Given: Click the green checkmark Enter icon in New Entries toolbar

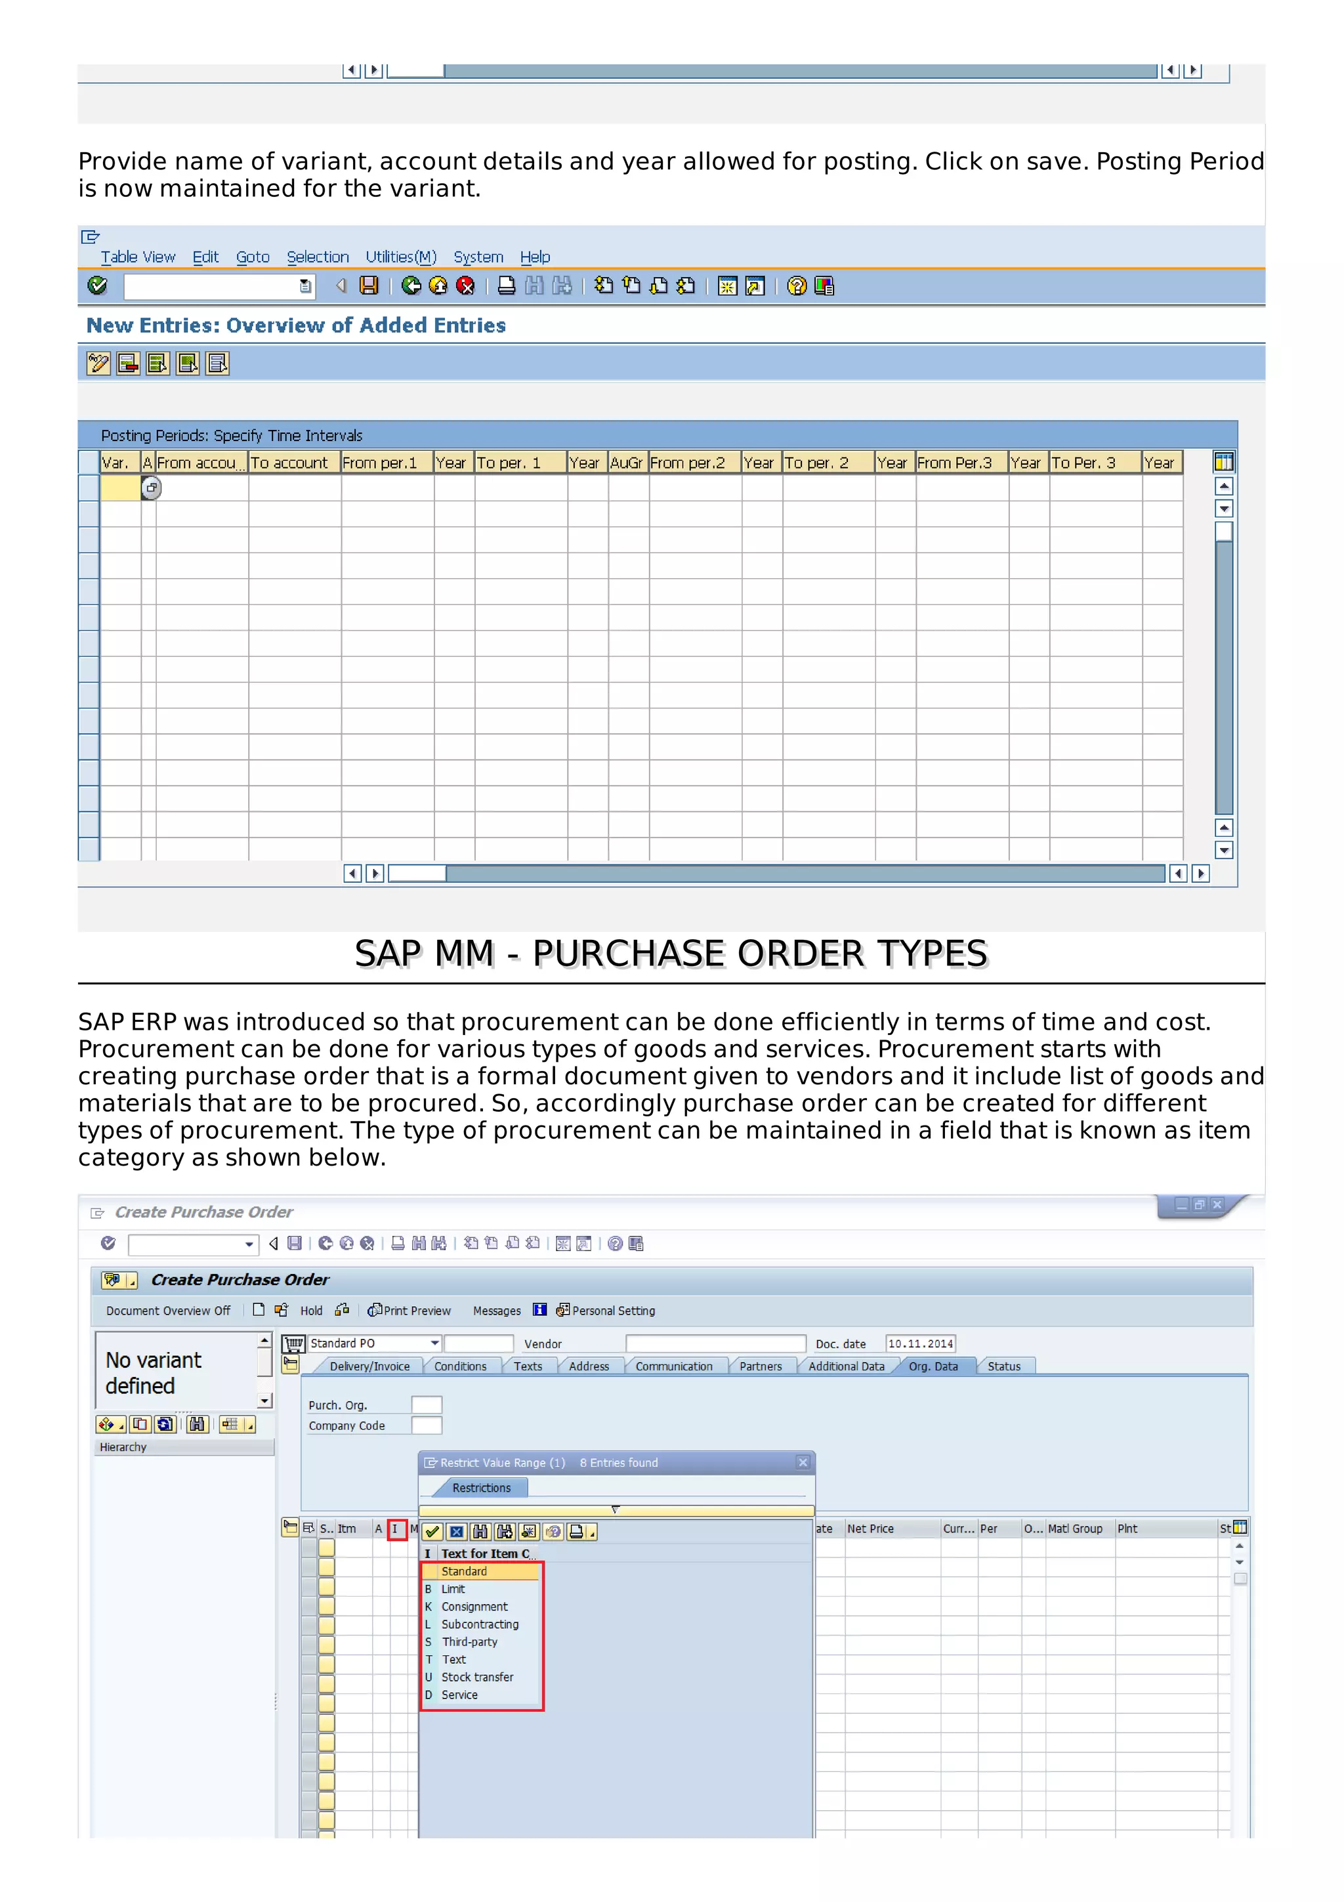Looking at the screenshot, I should click(97, 285).
